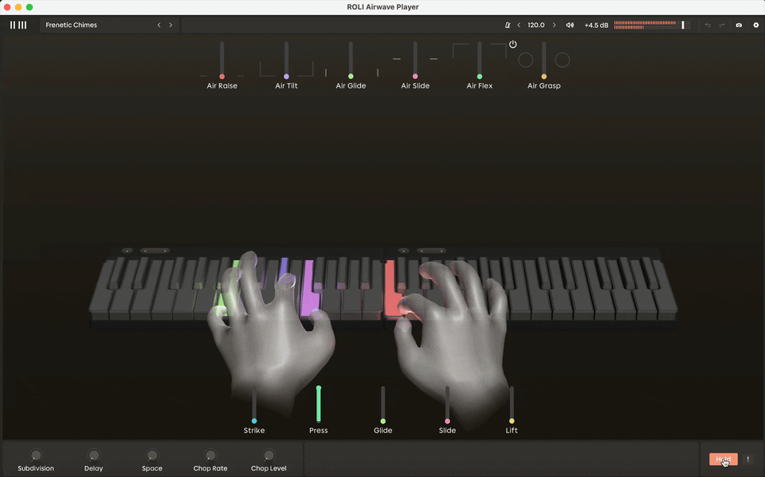The width and height of the screenshot is (765, 477).
Task: Open settings via the hexagon icon
Action: [756, 25]
